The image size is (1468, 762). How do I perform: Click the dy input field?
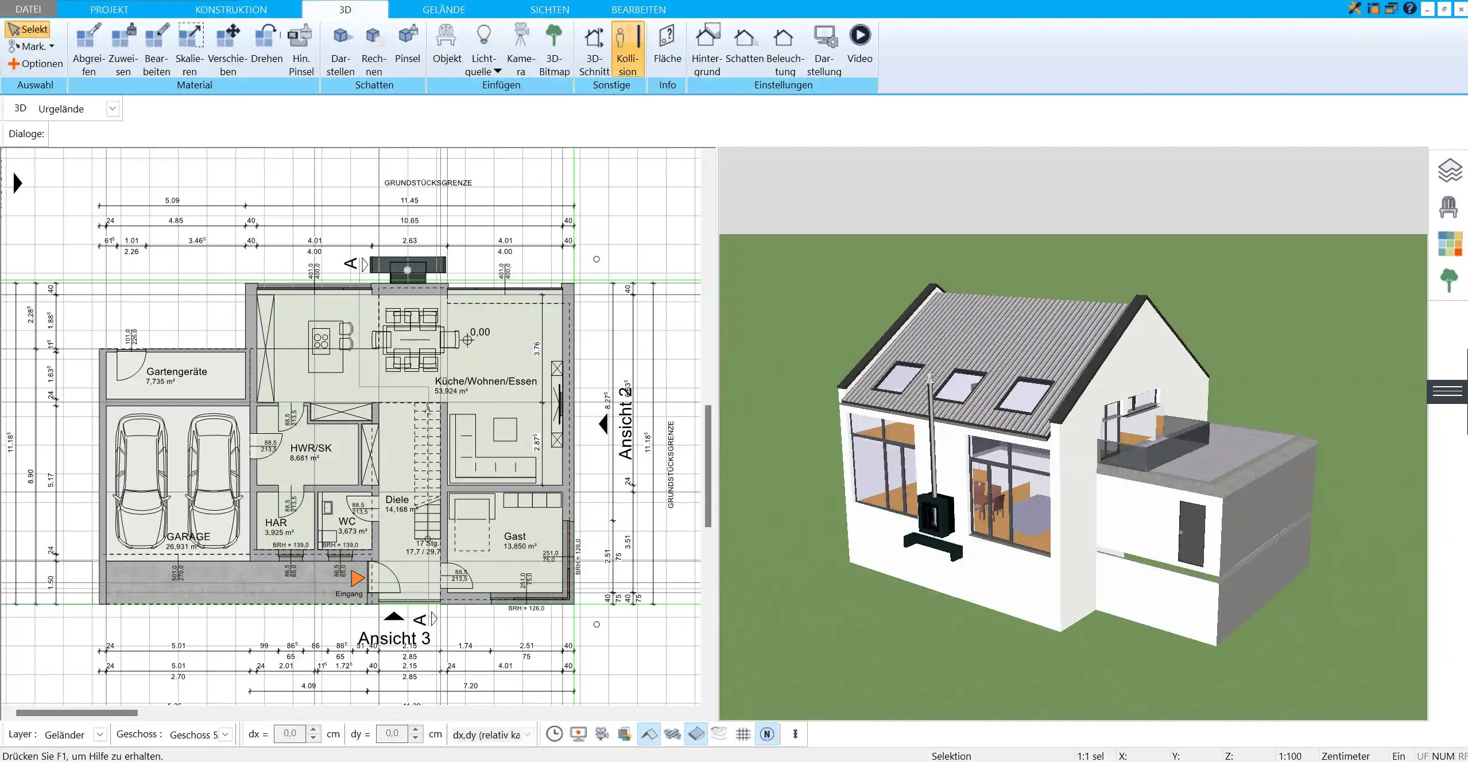pyautogui.click(x=393, y=734)
